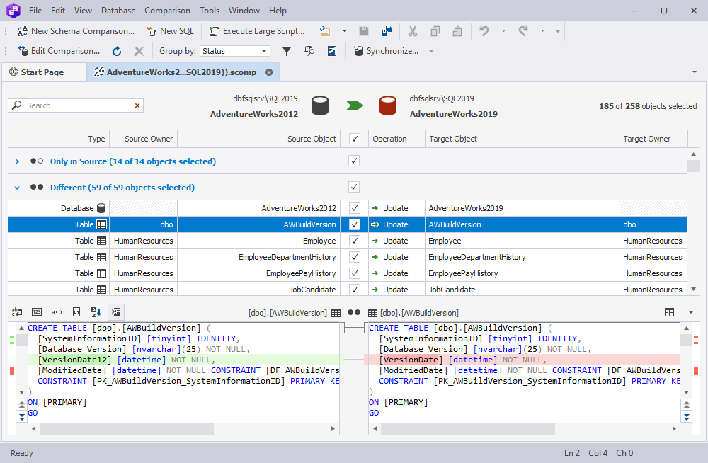
Task: Toggle the Different group checkbox
Action: pos(354,187)
